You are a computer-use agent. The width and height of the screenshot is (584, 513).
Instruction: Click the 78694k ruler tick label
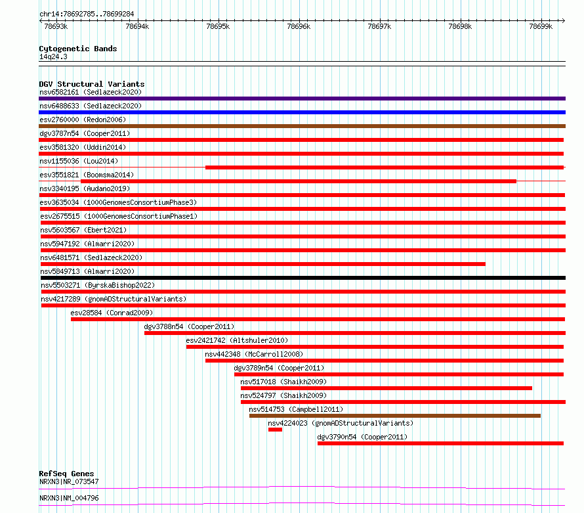(137, 26)
